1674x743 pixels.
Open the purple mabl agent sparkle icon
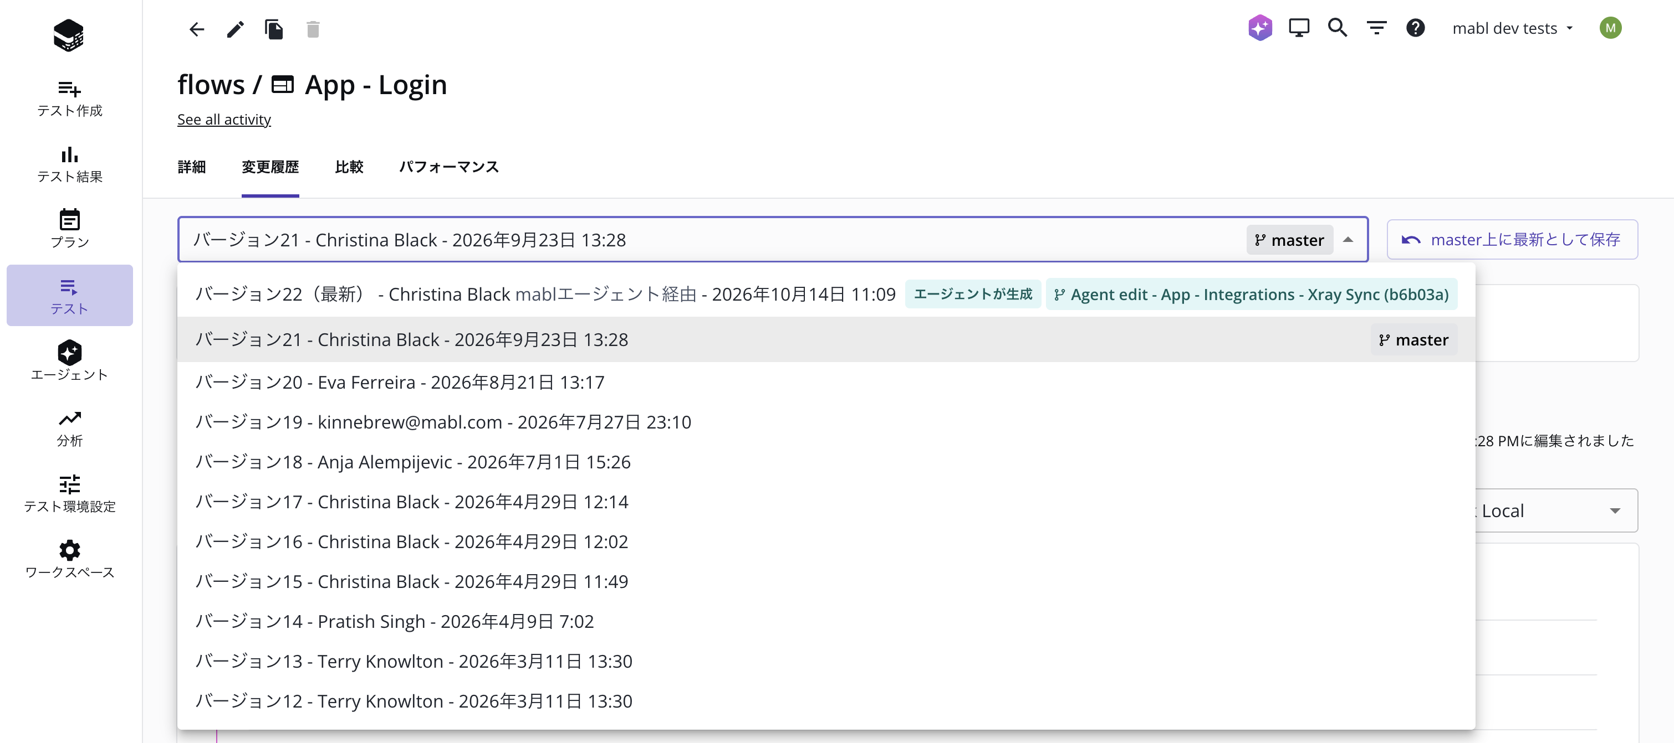coord(1260,28)
